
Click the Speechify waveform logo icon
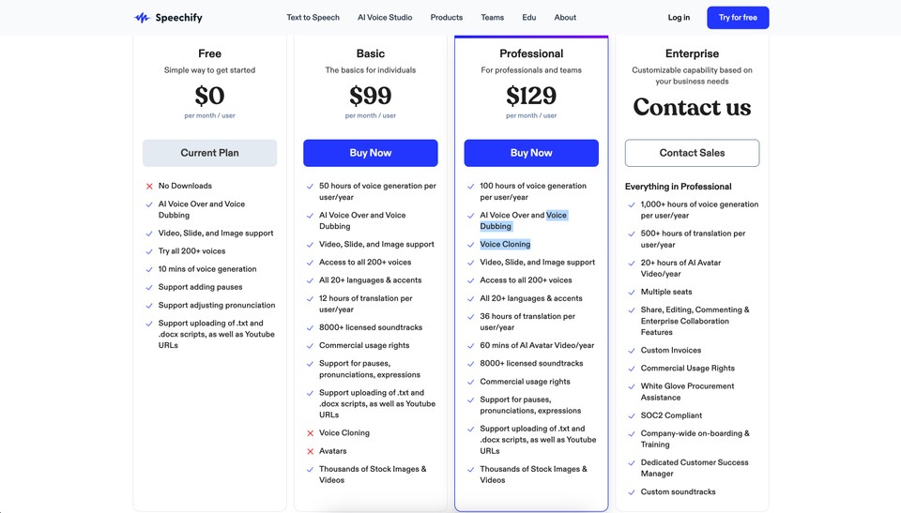[x=142, y=18]
